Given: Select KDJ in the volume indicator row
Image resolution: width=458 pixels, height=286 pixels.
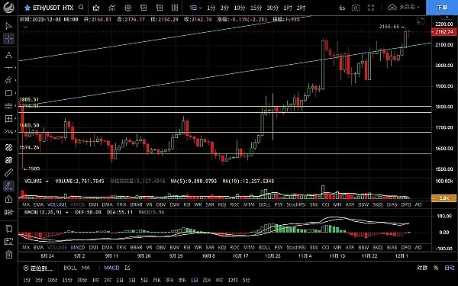Looking at the screenshot, I should pos(222,204).
